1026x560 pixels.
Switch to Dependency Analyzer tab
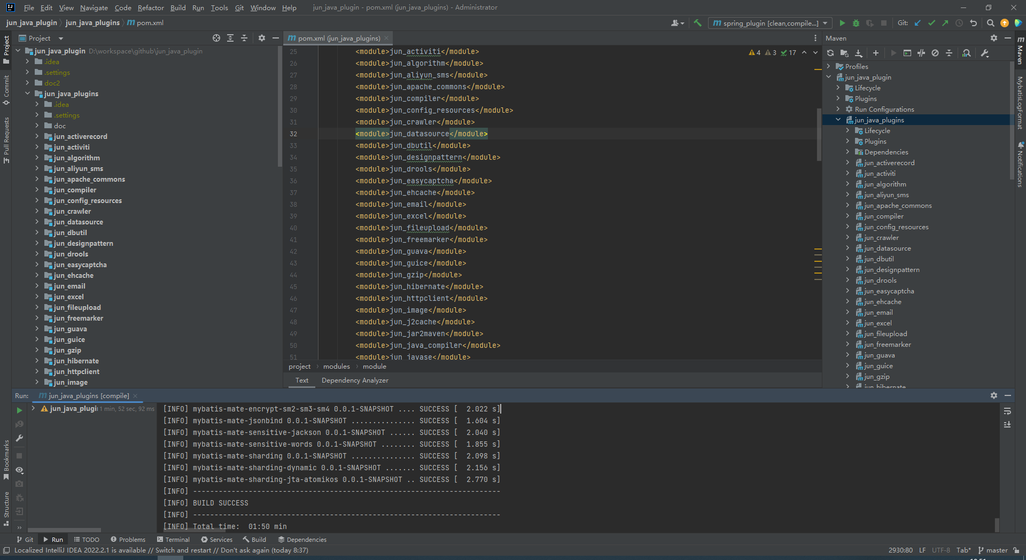(355, 380)
